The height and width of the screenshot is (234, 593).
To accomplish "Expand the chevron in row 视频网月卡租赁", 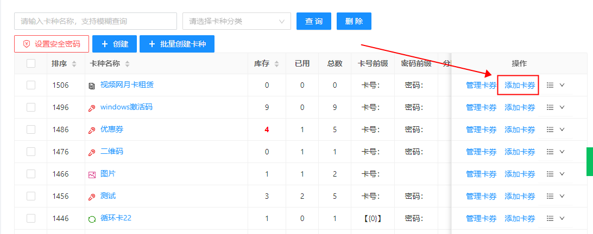I will tap(562, 85).
